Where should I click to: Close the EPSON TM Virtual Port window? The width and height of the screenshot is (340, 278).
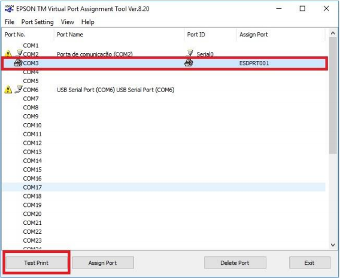pyautogui.click(x=326, y=8)
